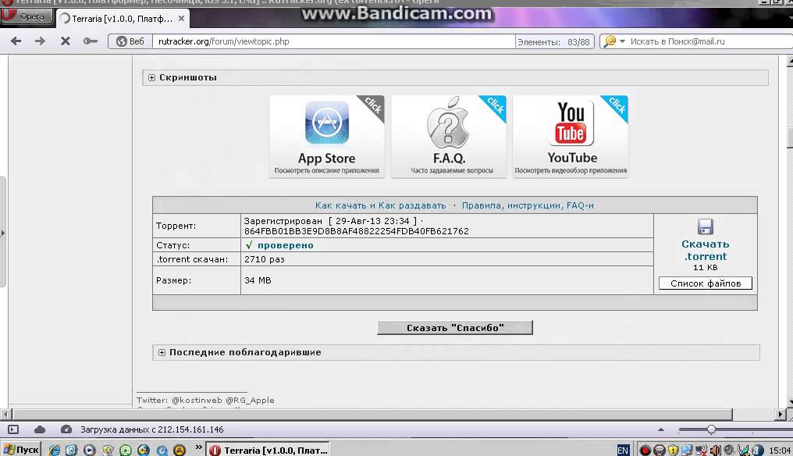Open zoom menu up-arrow in status bar
The width and height of the screenshot is (793, 456).
[x=661, y=429]
